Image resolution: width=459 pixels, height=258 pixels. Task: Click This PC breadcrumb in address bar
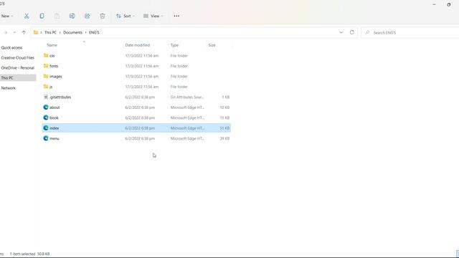pos(50,32)
